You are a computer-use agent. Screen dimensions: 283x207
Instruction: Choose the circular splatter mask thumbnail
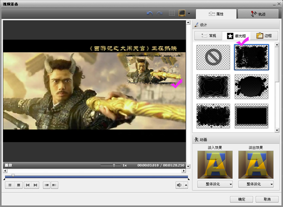[251, 87]
